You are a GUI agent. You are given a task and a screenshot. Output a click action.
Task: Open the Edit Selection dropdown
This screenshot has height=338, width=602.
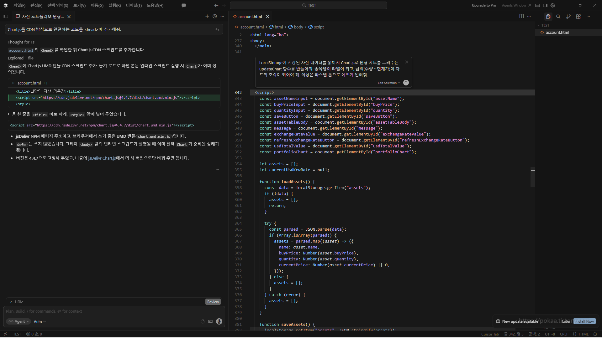389,83
